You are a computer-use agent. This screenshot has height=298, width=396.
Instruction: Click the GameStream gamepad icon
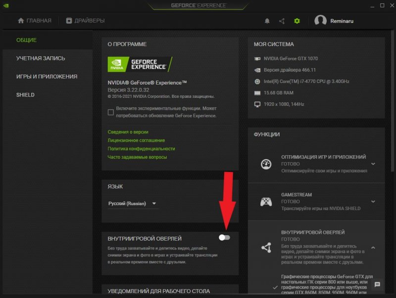coord(266,202)
